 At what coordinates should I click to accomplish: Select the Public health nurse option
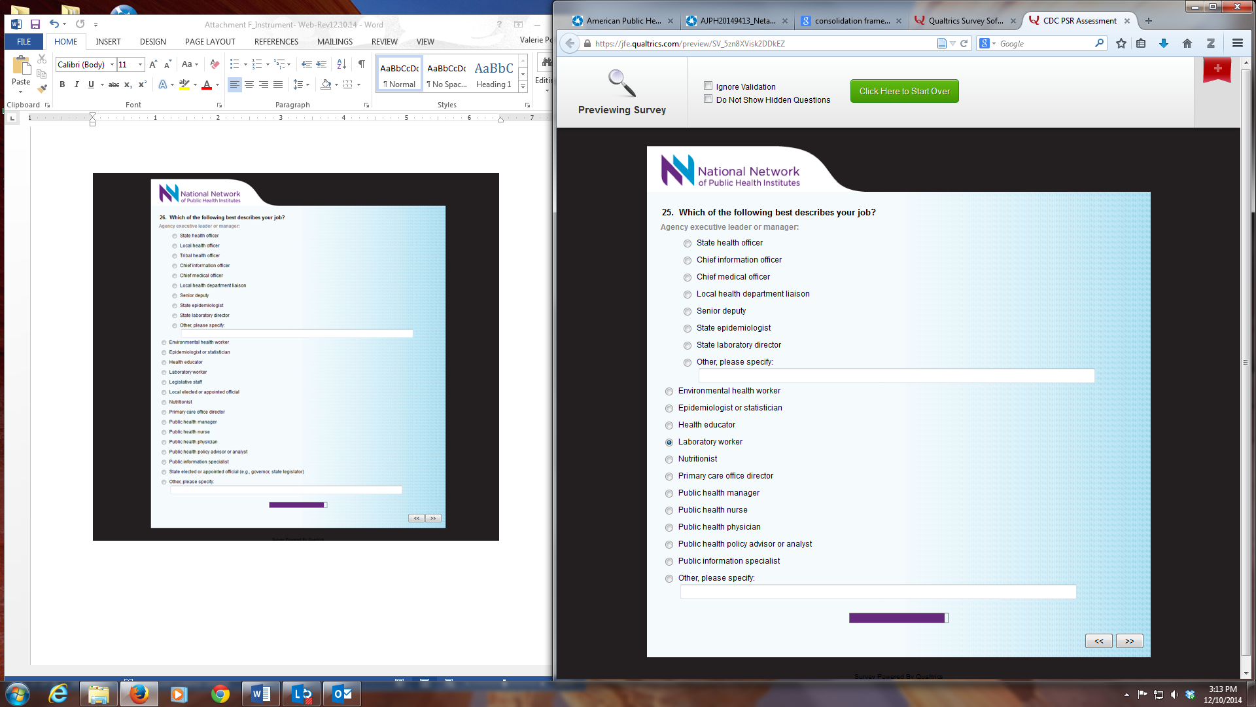point(669,511)
